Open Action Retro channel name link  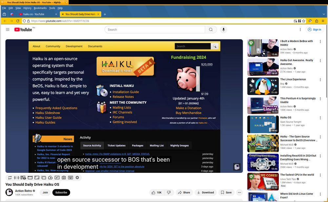tap(23, 191)
